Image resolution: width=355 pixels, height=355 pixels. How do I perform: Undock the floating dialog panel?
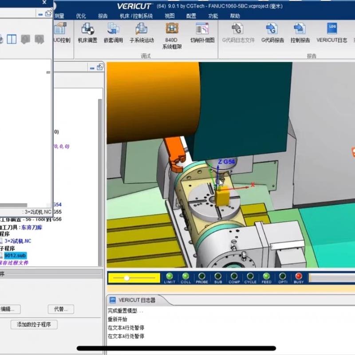point(48,13)
